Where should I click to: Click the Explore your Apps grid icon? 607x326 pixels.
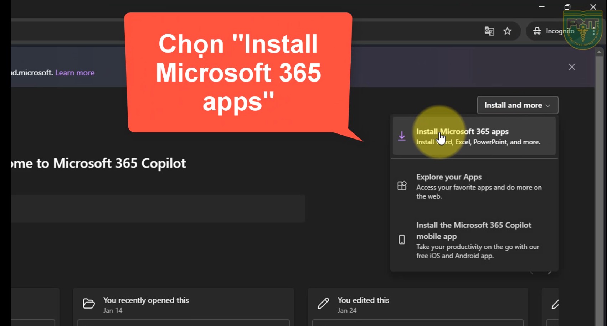402,186
